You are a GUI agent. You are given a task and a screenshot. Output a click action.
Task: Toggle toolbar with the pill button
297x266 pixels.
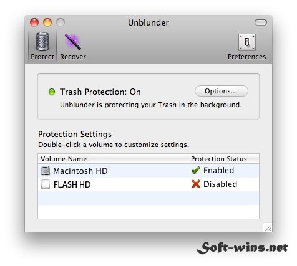click(261, 22)
